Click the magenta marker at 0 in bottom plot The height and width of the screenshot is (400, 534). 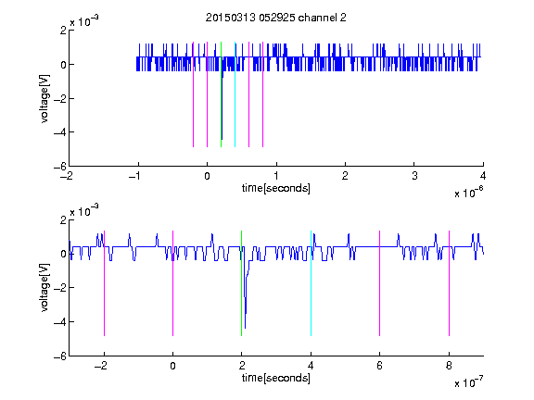tap(173, 283)
